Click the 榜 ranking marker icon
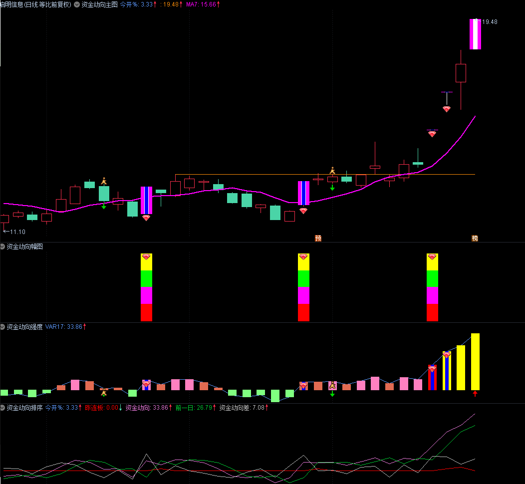The image size is (525, 484). 475,238
